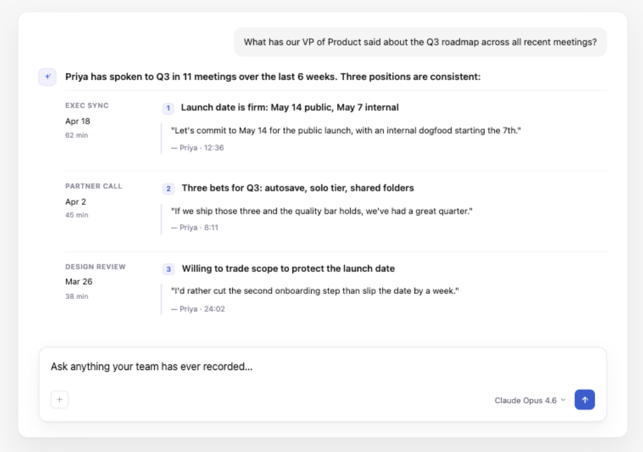
Task: Select the 'Launch date is firm' heading
Action: pyautogui.click(x=290, y=108)
